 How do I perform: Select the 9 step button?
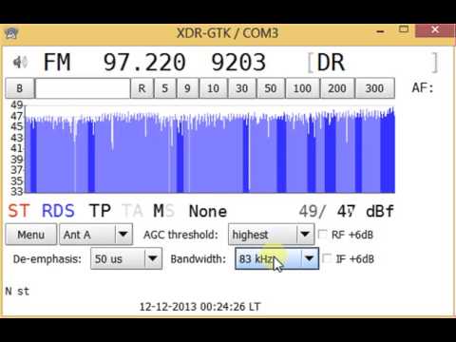[187, 88]
